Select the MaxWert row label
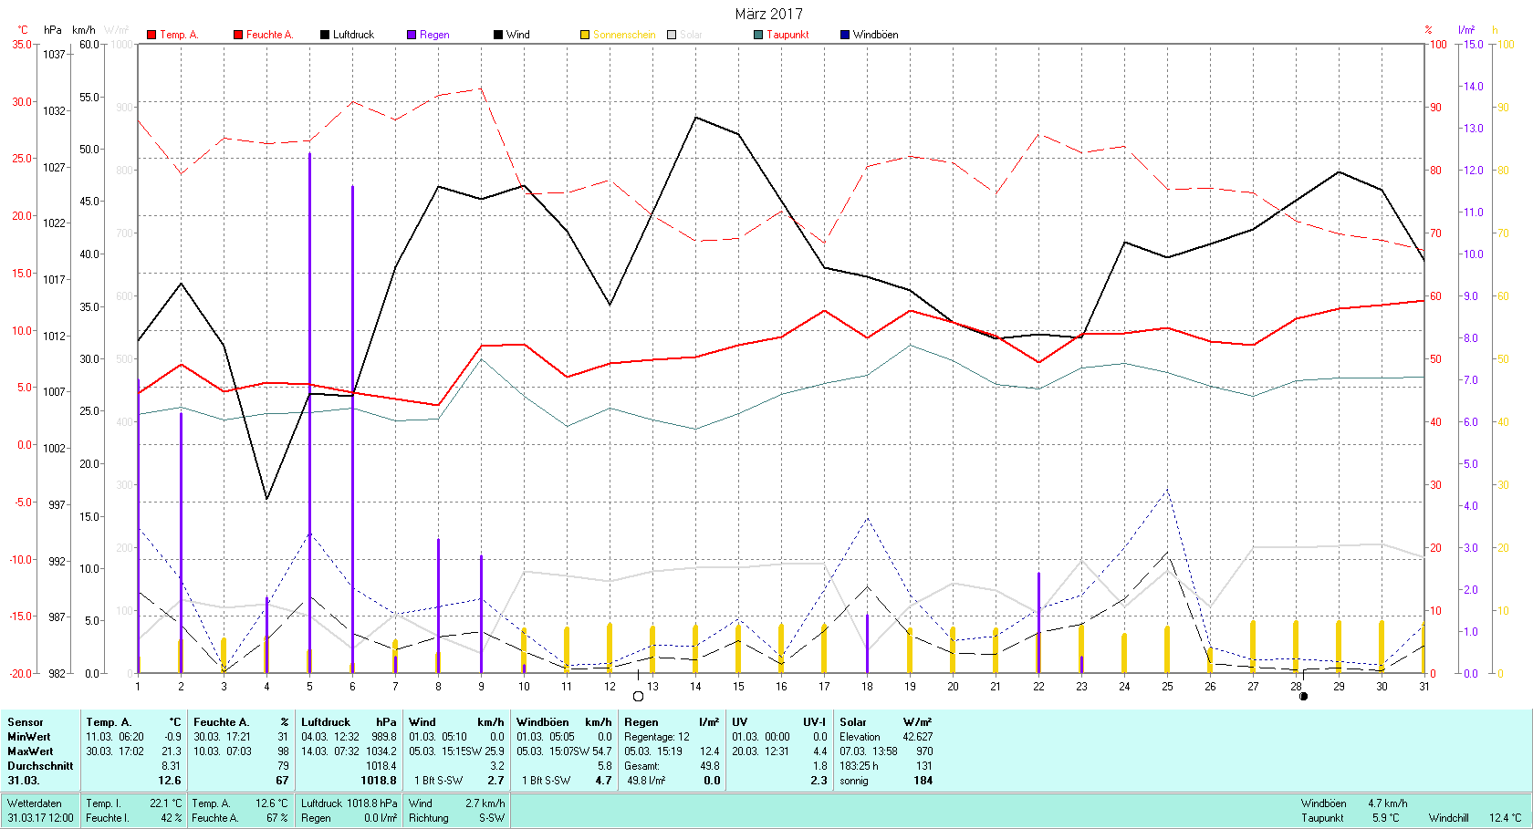Viewport: 1533px width, 829px height. click(x=30, y=751)
